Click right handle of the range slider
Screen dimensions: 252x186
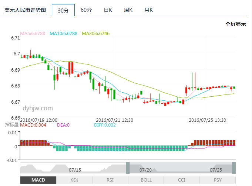pos(234,168)
